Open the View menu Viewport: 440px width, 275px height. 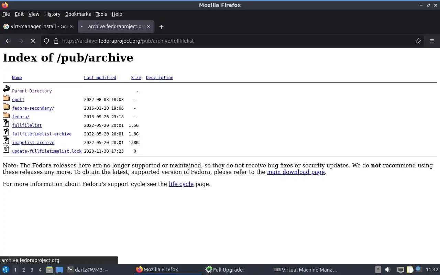[34, 14]
